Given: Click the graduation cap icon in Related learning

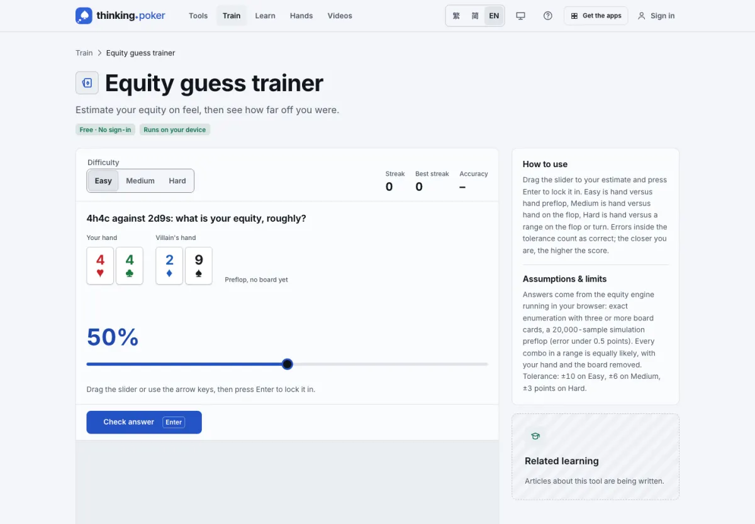Looking at the screenshot, I should (535, 436).
